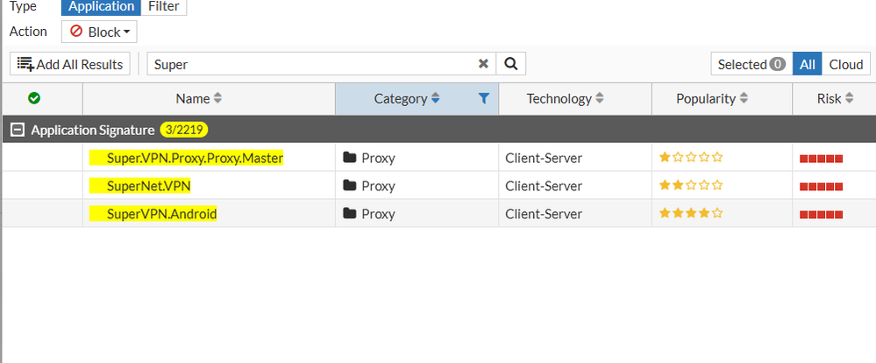Click the magnifying glass search icon
The height and width of the screenshot is (363, 876).
510,64
